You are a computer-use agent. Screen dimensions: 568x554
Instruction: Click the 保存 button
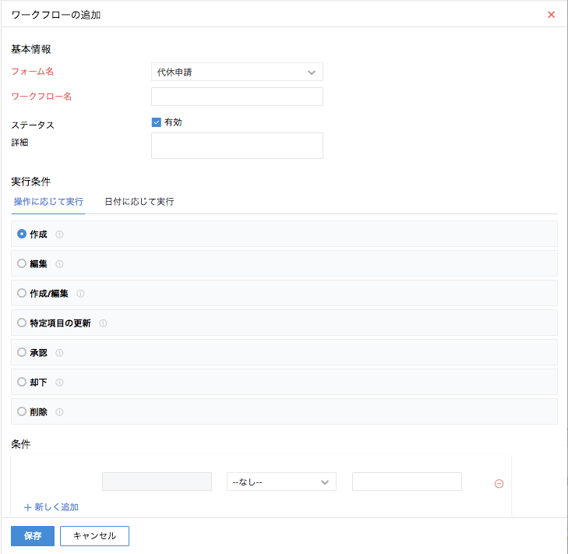33,536
